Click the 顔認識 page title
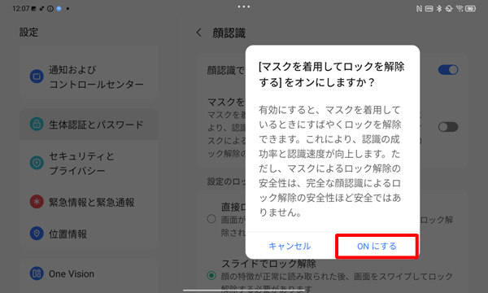Viewport: 488px width, 293px height. 229,33
